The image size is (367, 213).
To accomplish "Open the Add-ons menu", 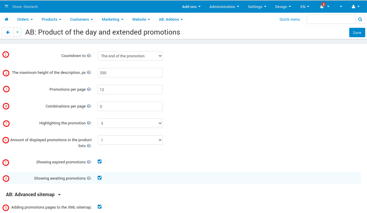I will pos(191,6).
